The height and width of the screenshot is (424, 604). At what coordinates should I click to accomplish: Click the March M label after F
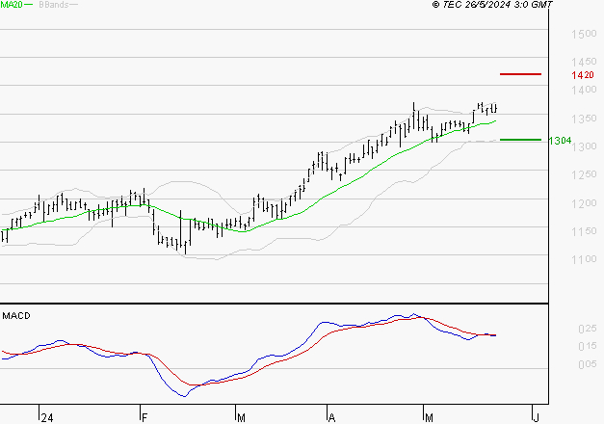click(241, 418)
